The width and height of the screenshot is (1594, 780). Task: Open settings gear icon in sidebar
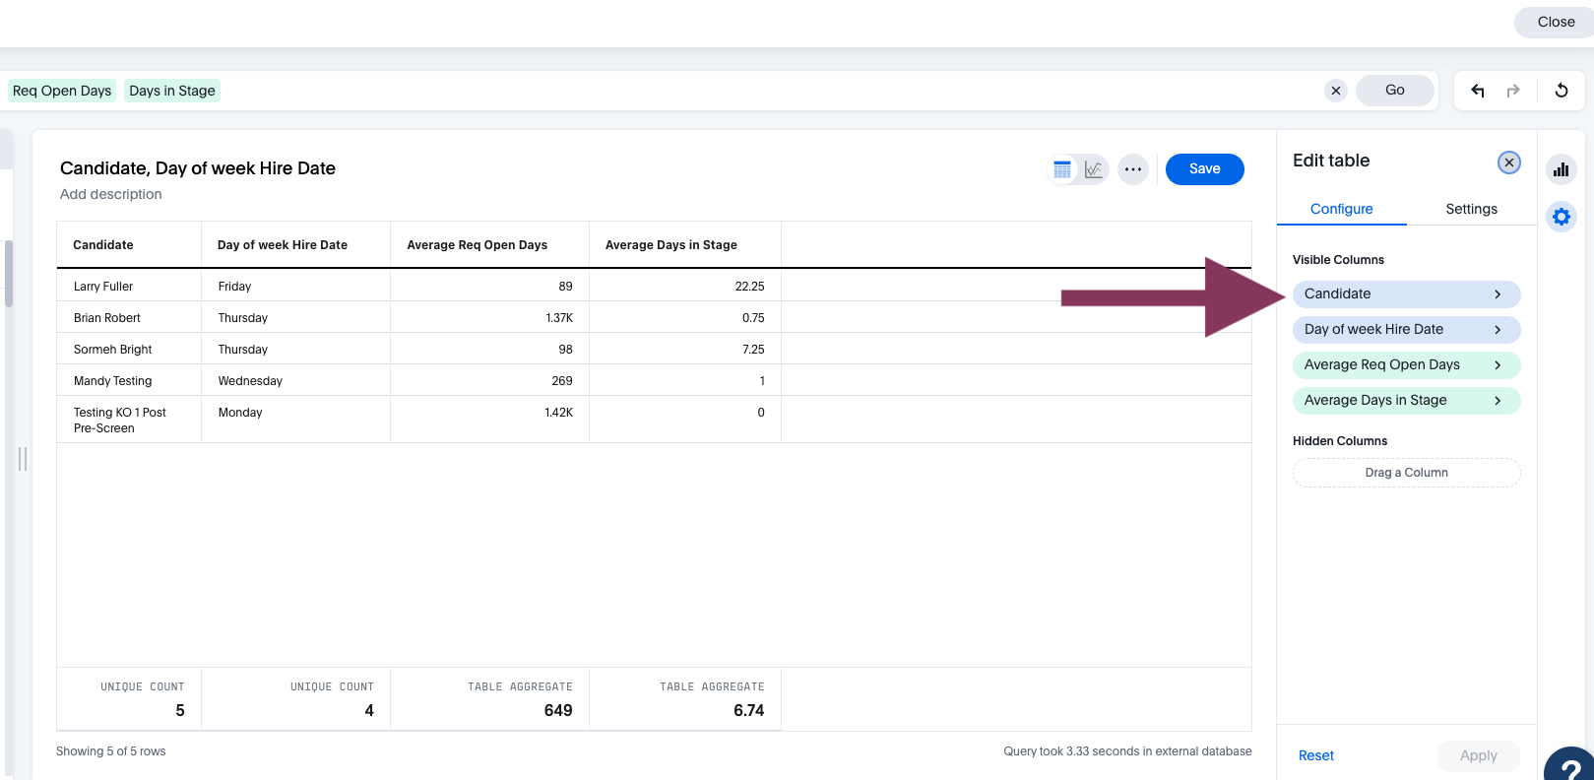[x=1562, y=217]
